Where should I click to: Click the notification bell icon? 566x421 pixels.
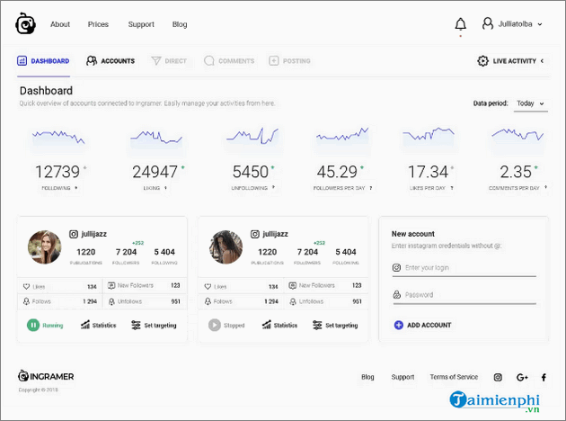[461, 24]
